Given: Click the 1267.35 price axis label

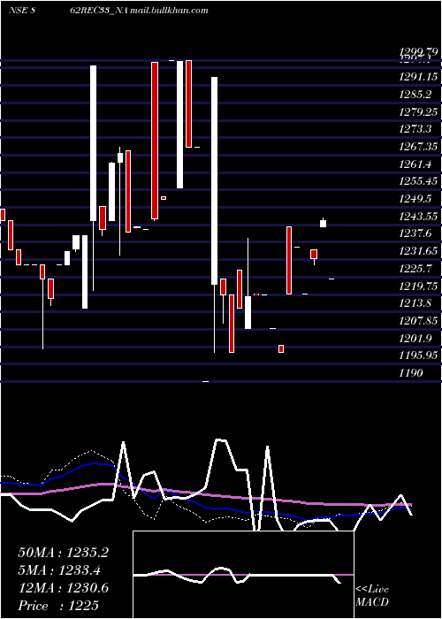Looking at the screenshot, I should tap(418, 147).
